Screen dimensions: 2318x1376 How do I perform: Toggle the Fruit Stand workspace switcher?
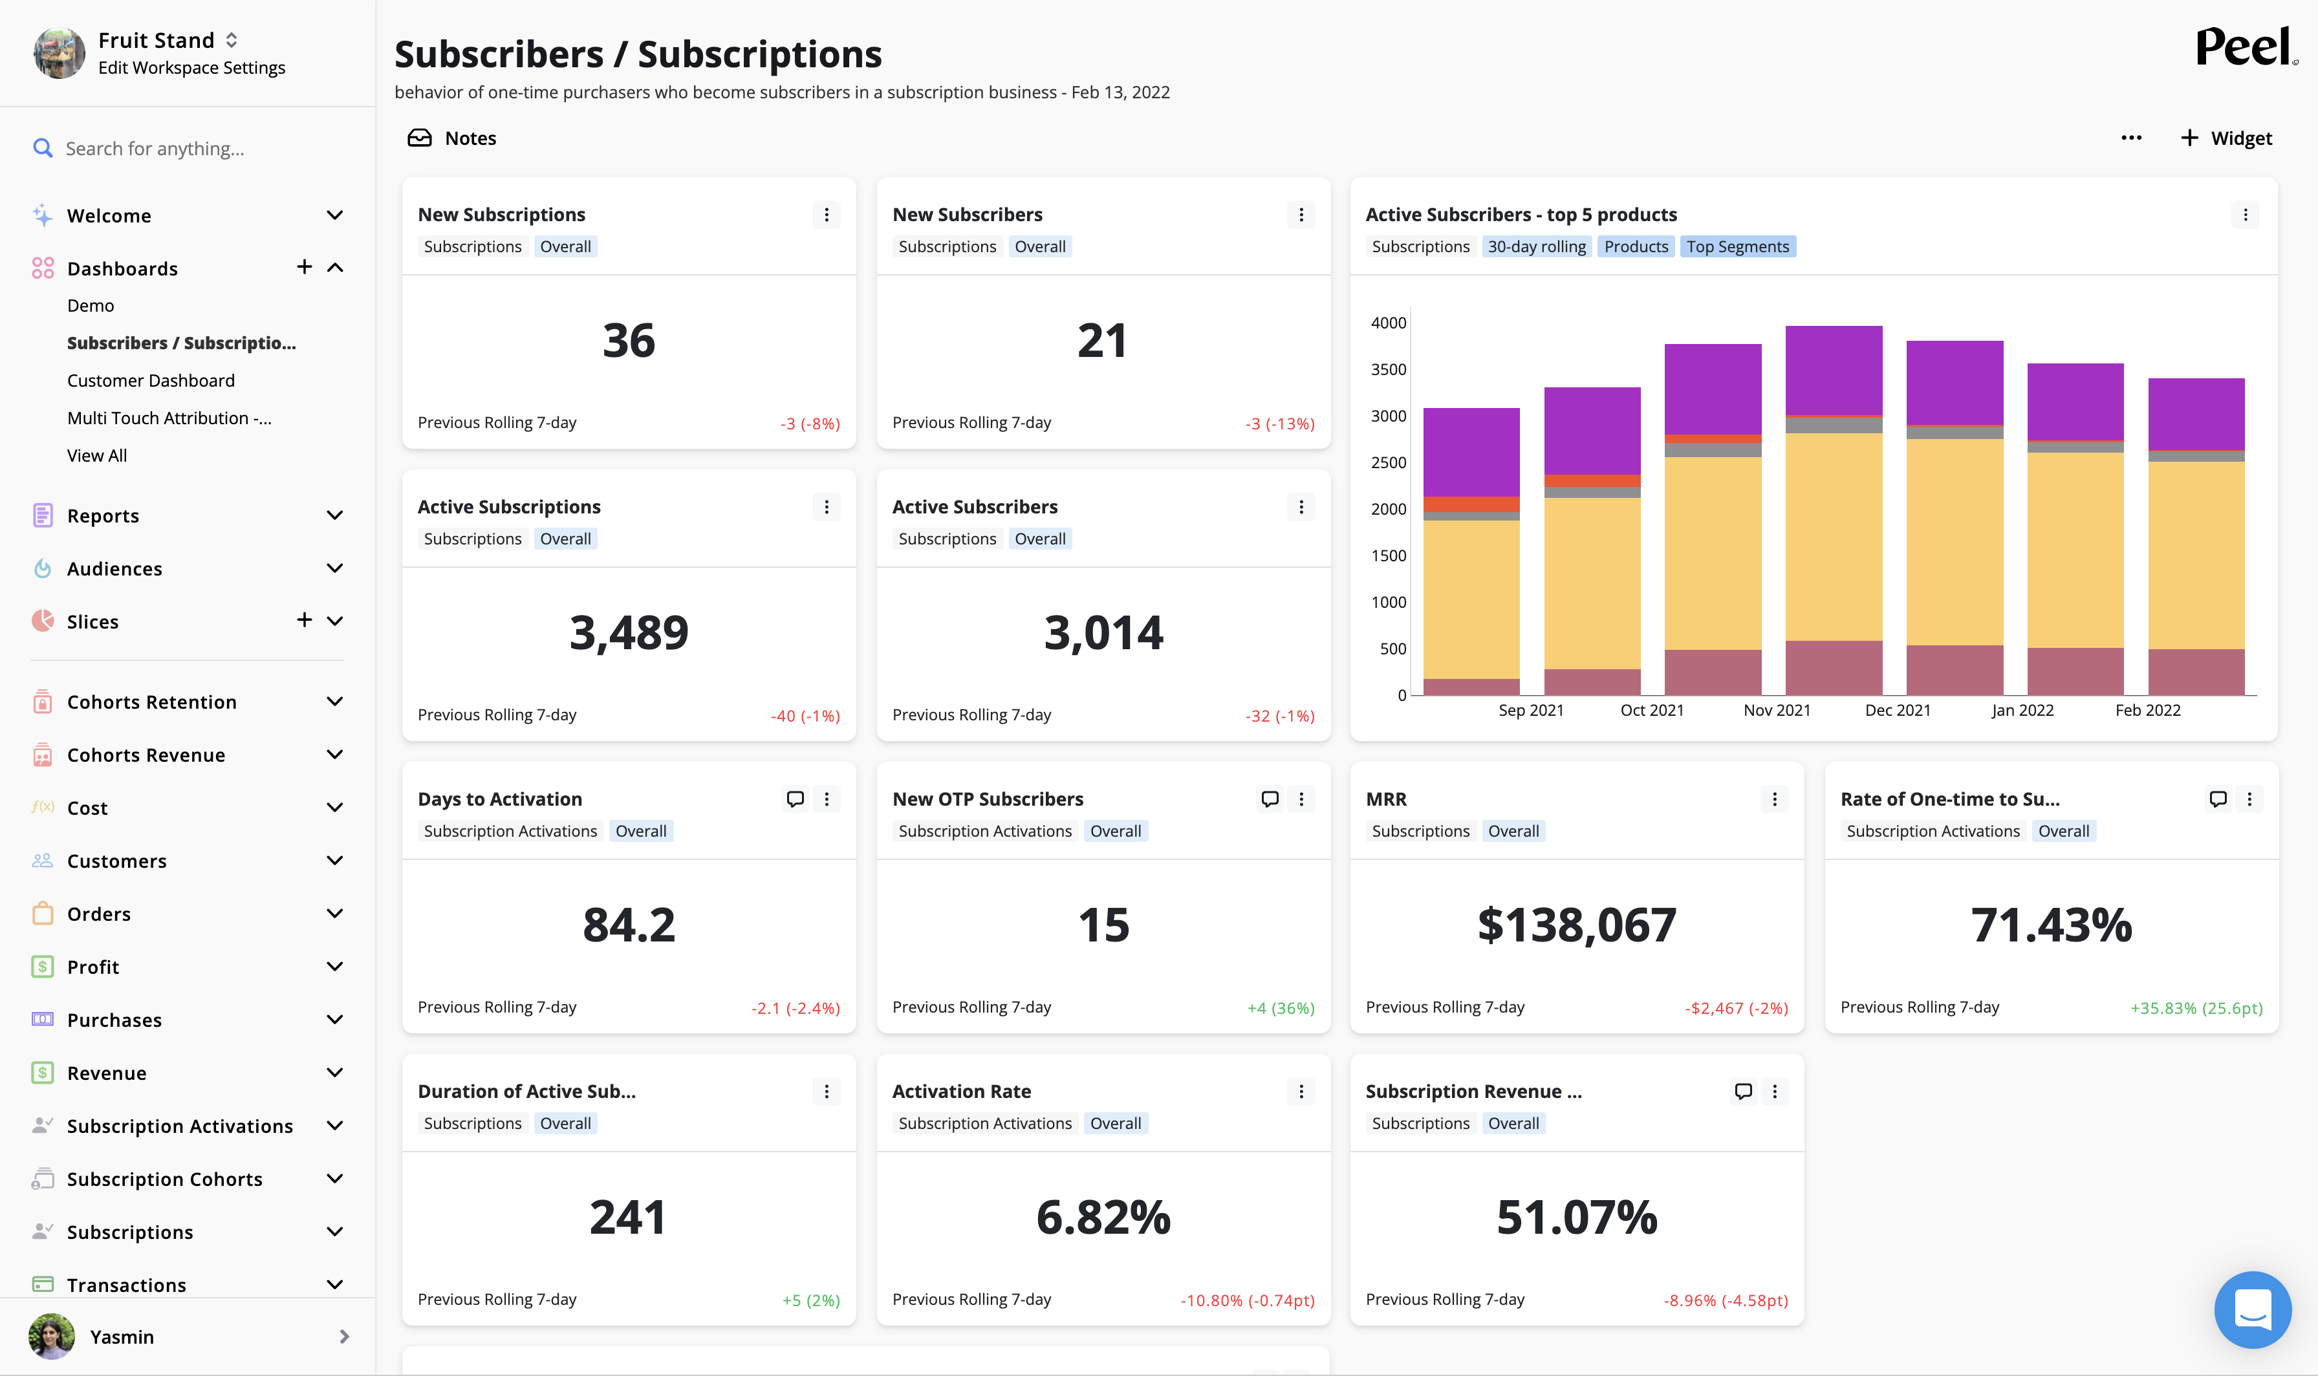pos(232,40)
